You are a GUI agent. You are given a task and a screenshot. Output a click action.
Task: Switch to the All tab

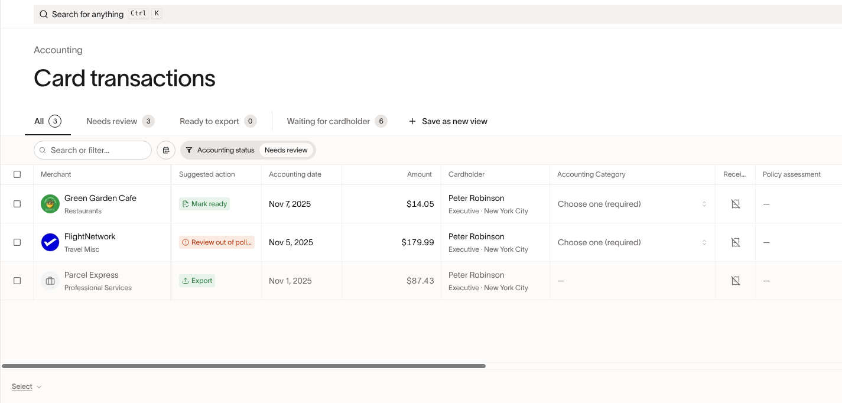tap(48, 121)
